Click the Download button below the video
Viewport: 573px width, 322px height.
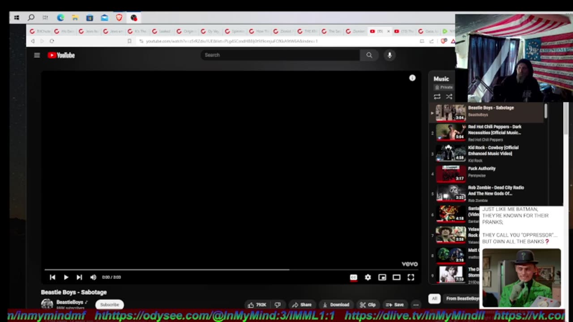pos(336,305)
